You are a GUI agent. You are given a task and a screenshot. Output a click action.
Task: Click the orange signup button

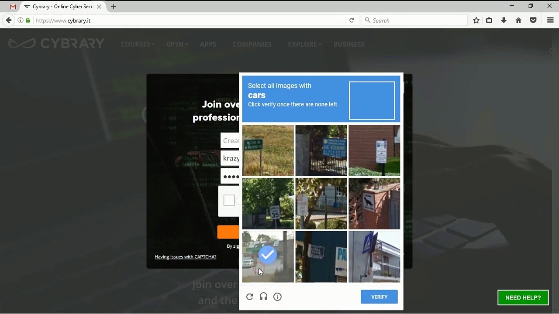(228, 232)
